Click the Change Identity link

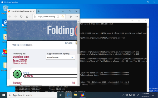tap(20, 63)
